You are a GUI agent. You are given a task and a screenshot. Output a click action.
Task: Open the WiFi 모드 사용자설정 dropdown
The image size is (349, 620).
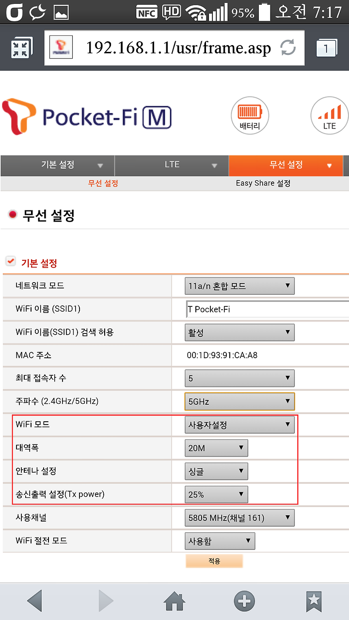click(x=240, y=425)
